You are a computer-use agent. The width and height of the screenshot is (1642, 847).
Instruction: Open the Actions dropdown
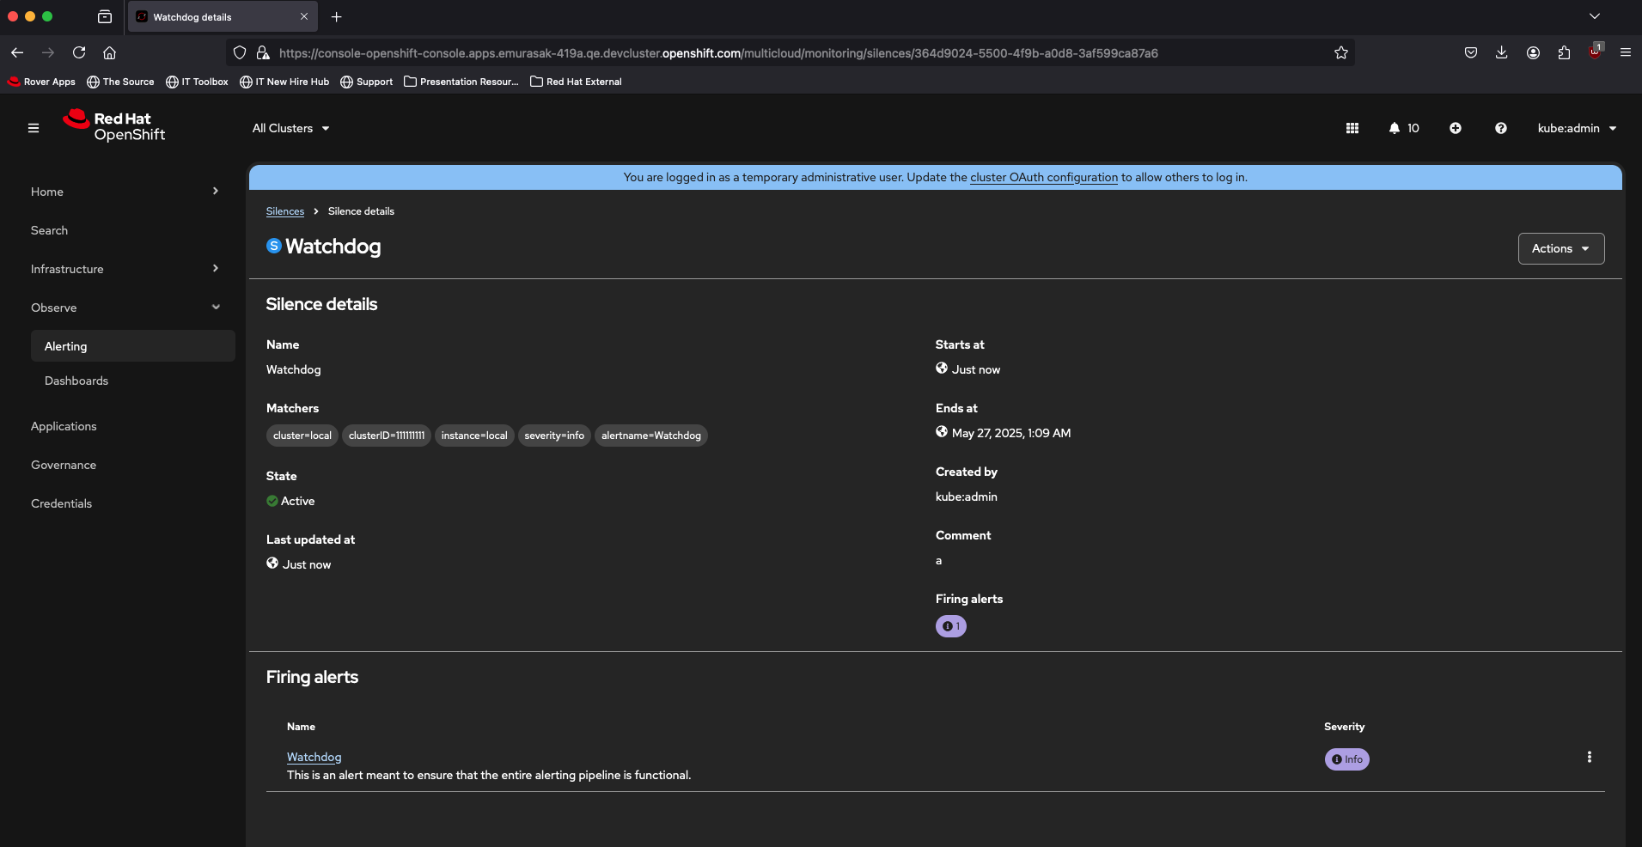[x=1561, y=248]
